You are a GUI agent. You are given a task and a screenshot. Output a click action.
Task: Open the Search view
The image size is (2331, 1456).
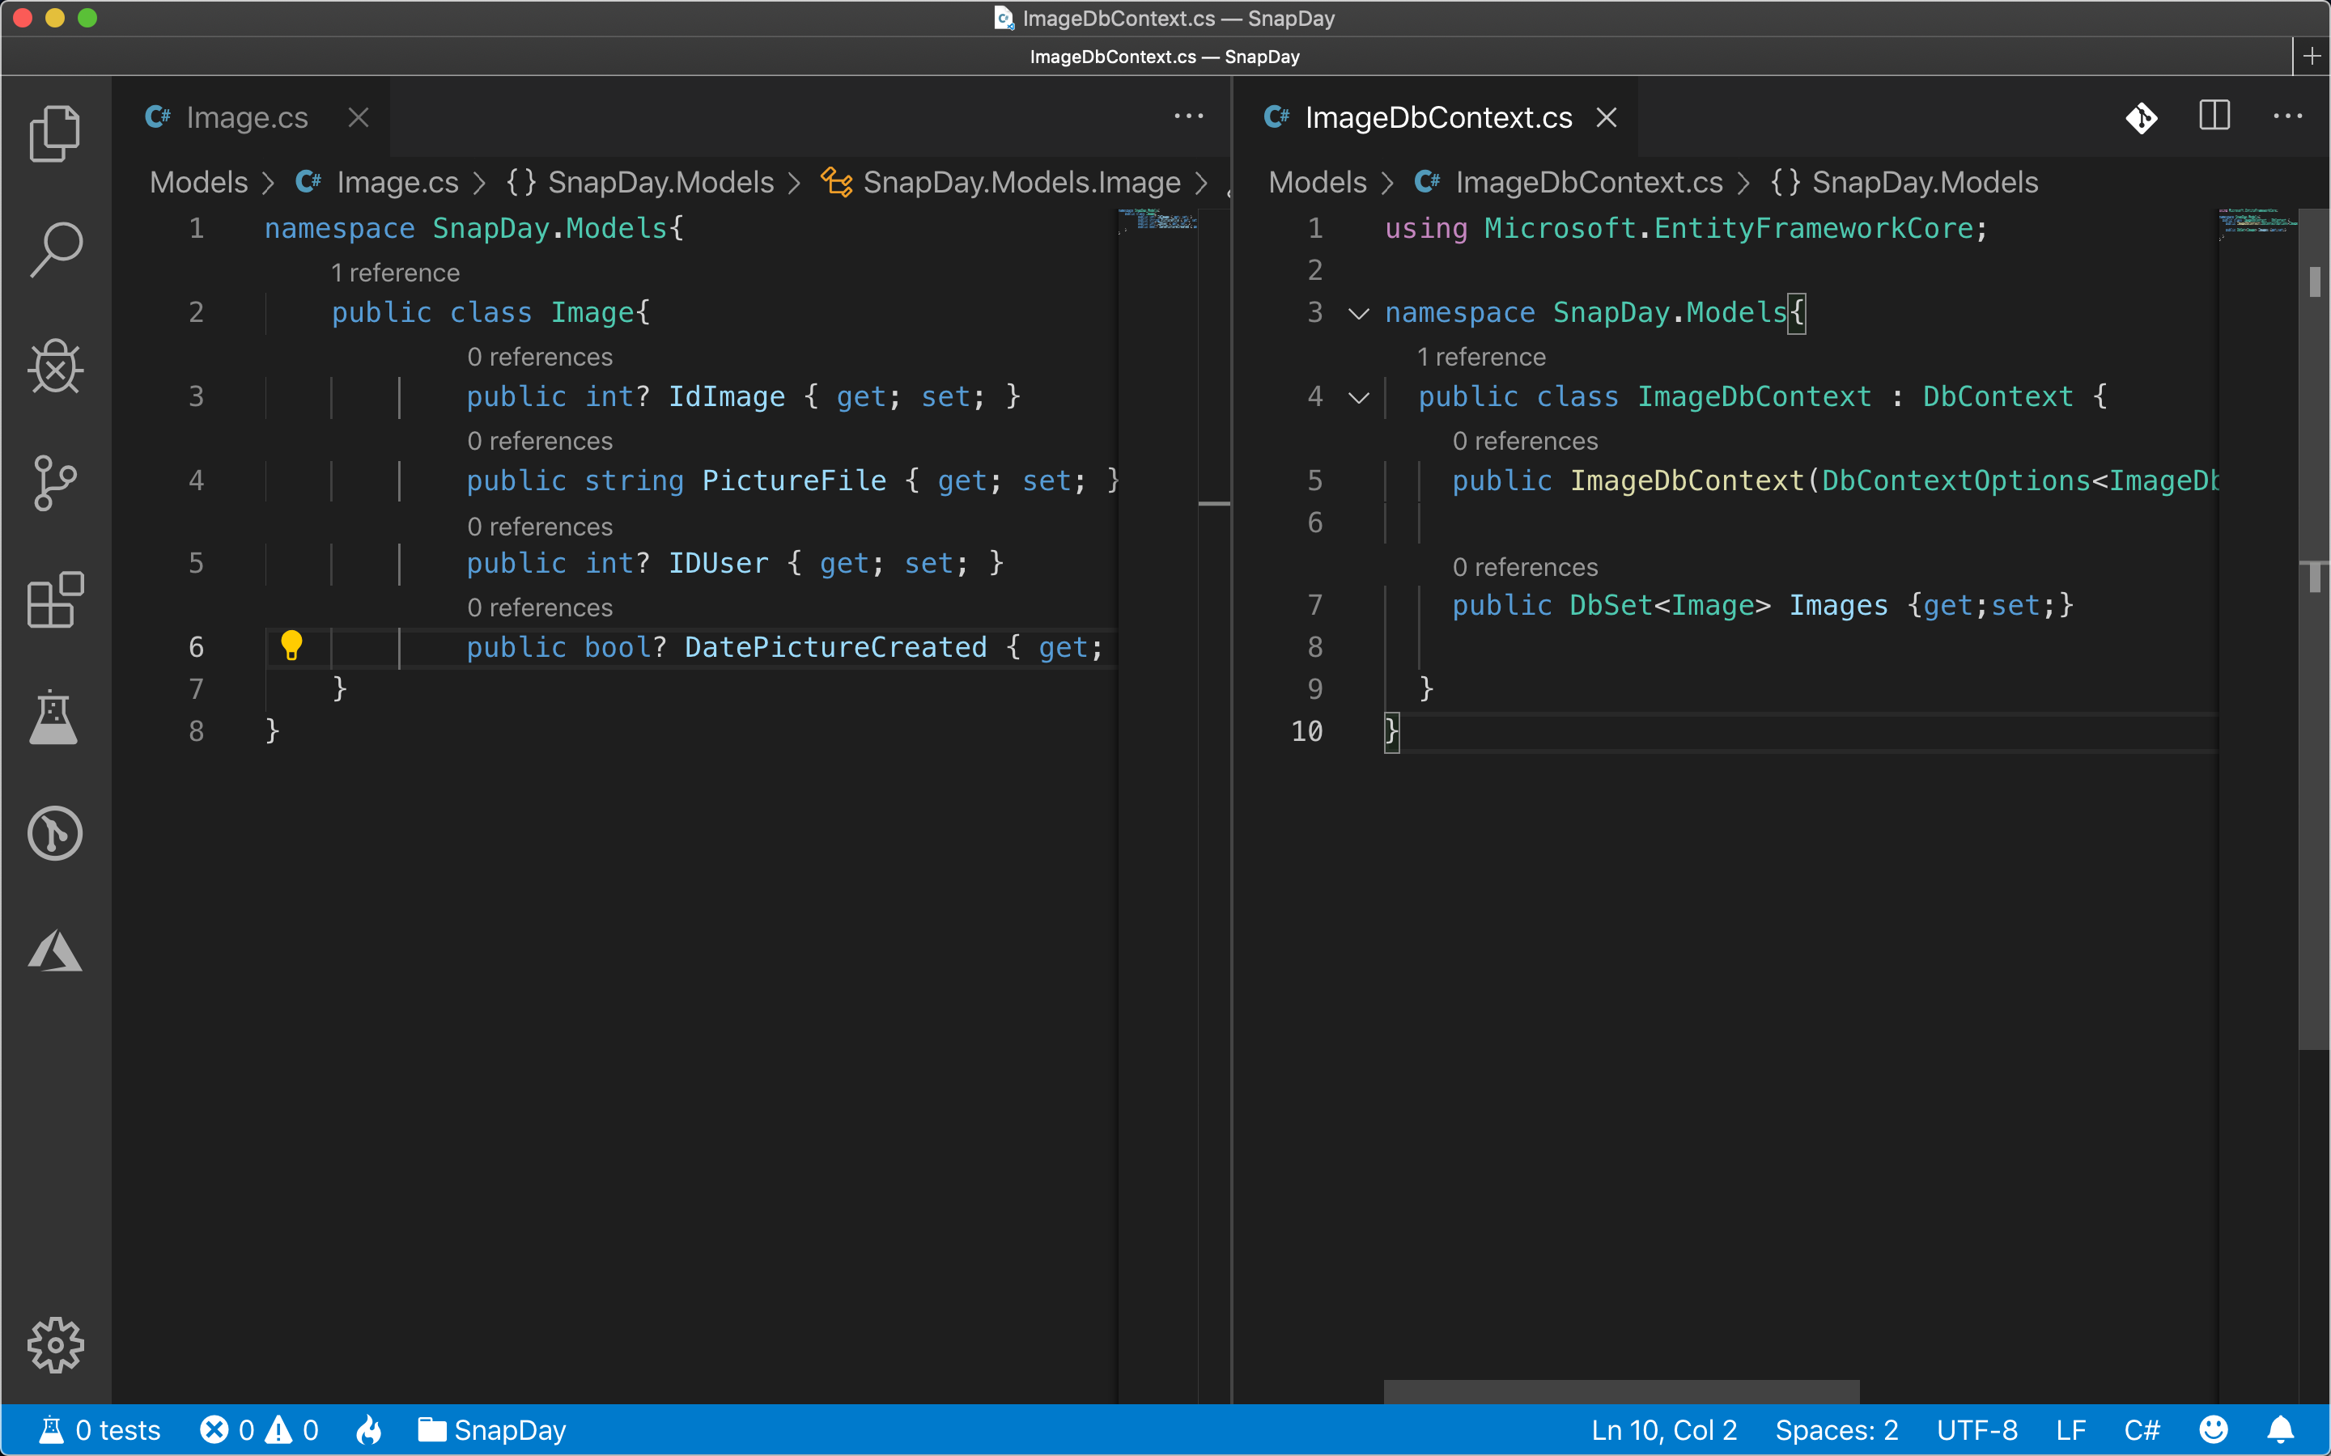(55, 248)
